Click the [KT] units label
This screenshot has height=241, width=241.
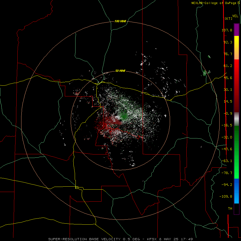pos(228,18)
